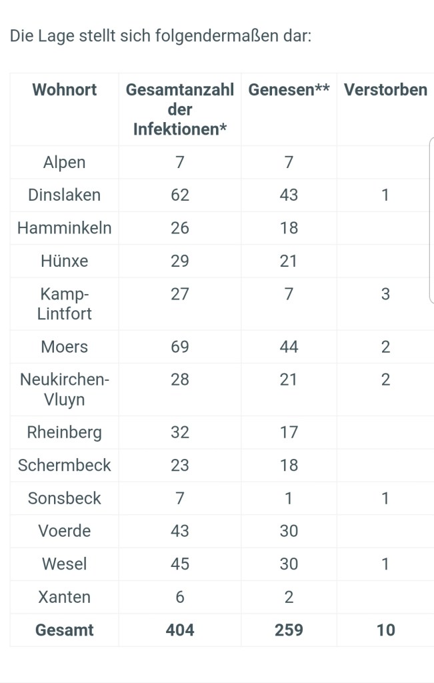Viewport: 434px width, 683px height.
Task: Click the Wohnort column header
Action: pyautogui.click(x=65, y=90)
